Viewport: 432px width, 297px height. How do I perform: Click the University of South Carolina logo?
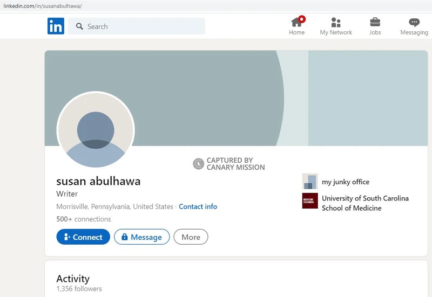click(310, 201)
